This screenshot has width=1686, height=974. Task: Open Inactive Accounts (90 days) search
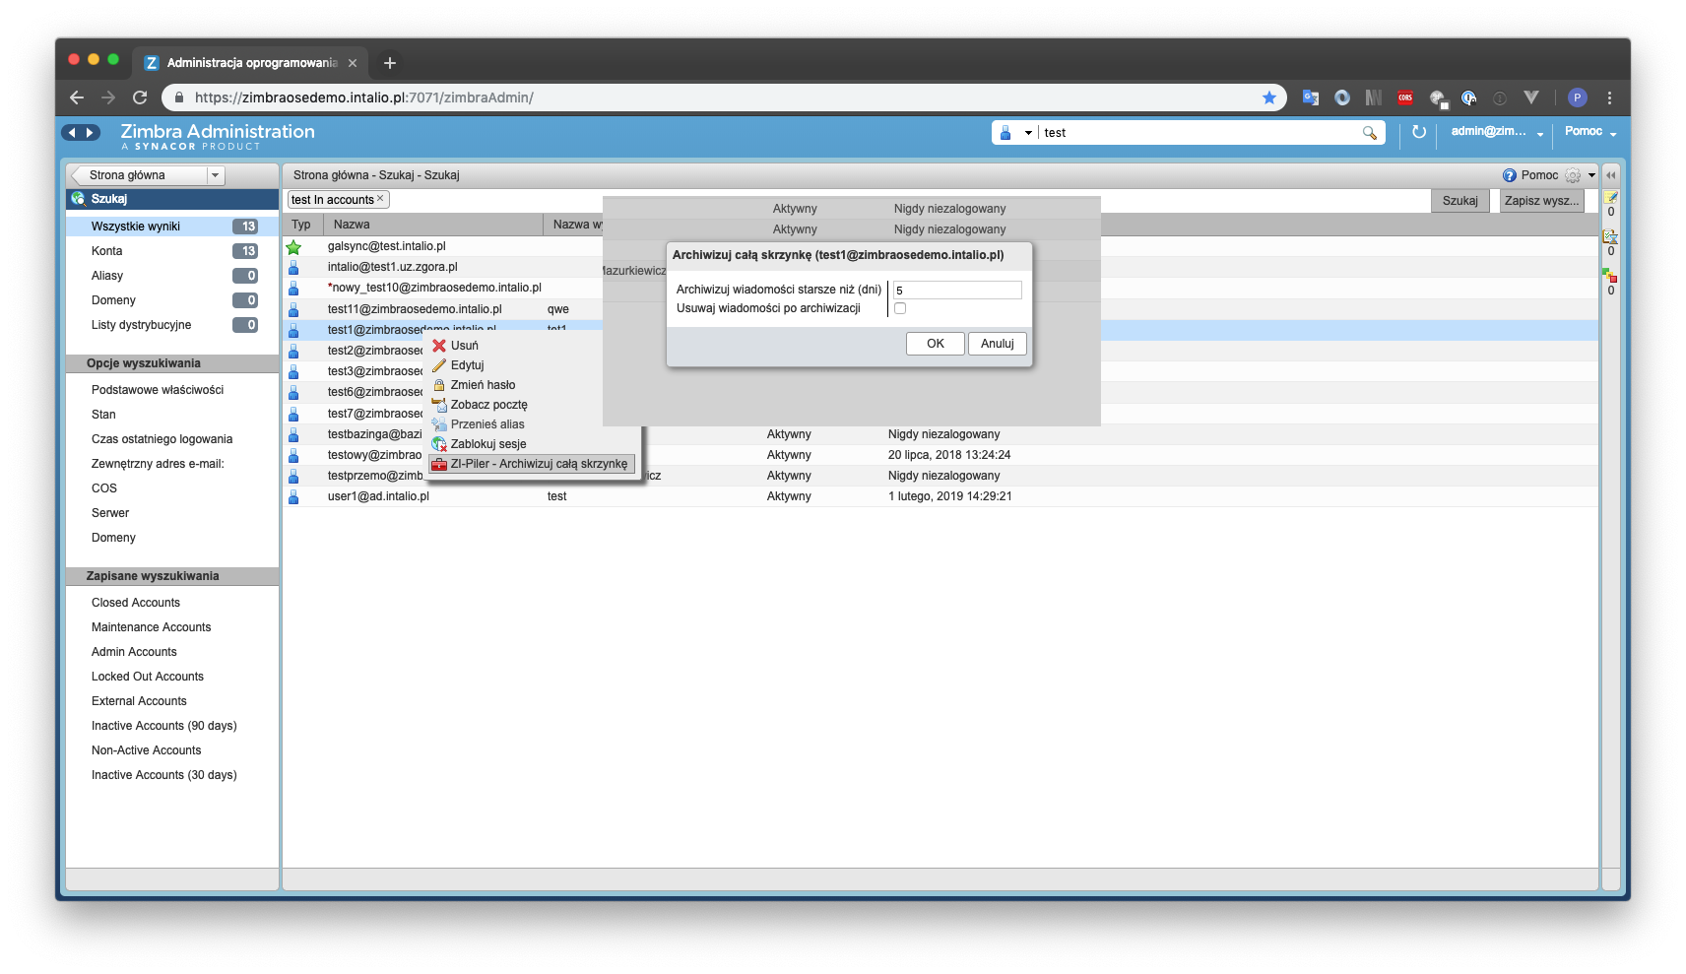pyautogui.click(x=164, y=726)
